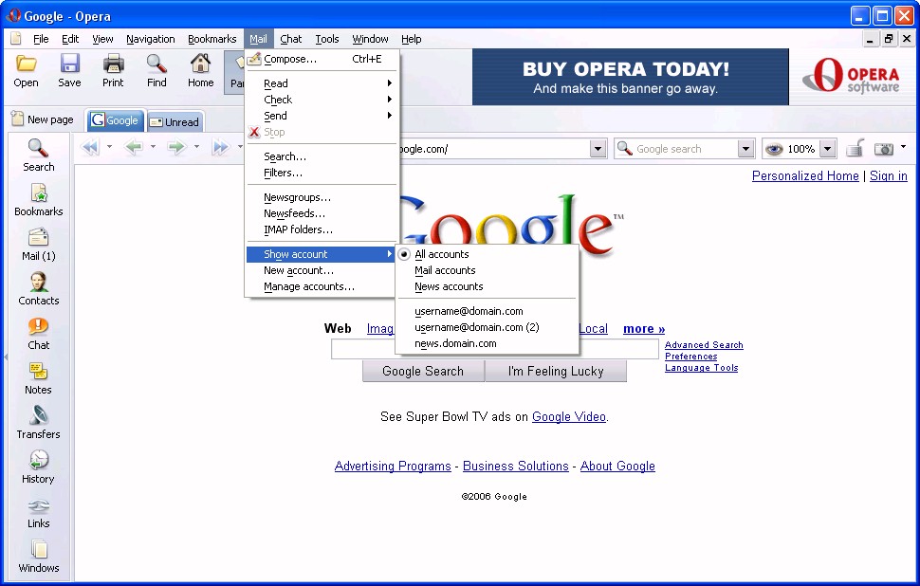Open the Tools menu
The image size is (920, 586).
coord(327,39)
